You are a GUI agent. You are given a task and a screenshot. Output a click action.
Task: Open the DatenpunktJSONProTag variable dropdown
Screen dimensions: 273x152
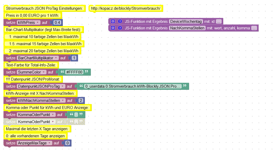click(62, 86)
